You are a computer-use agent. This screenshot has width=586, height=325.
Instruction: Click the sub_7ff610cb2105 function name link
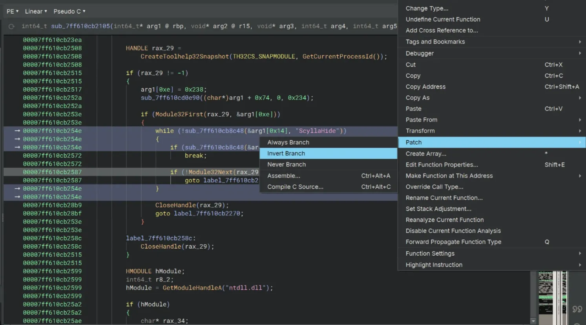80,26
